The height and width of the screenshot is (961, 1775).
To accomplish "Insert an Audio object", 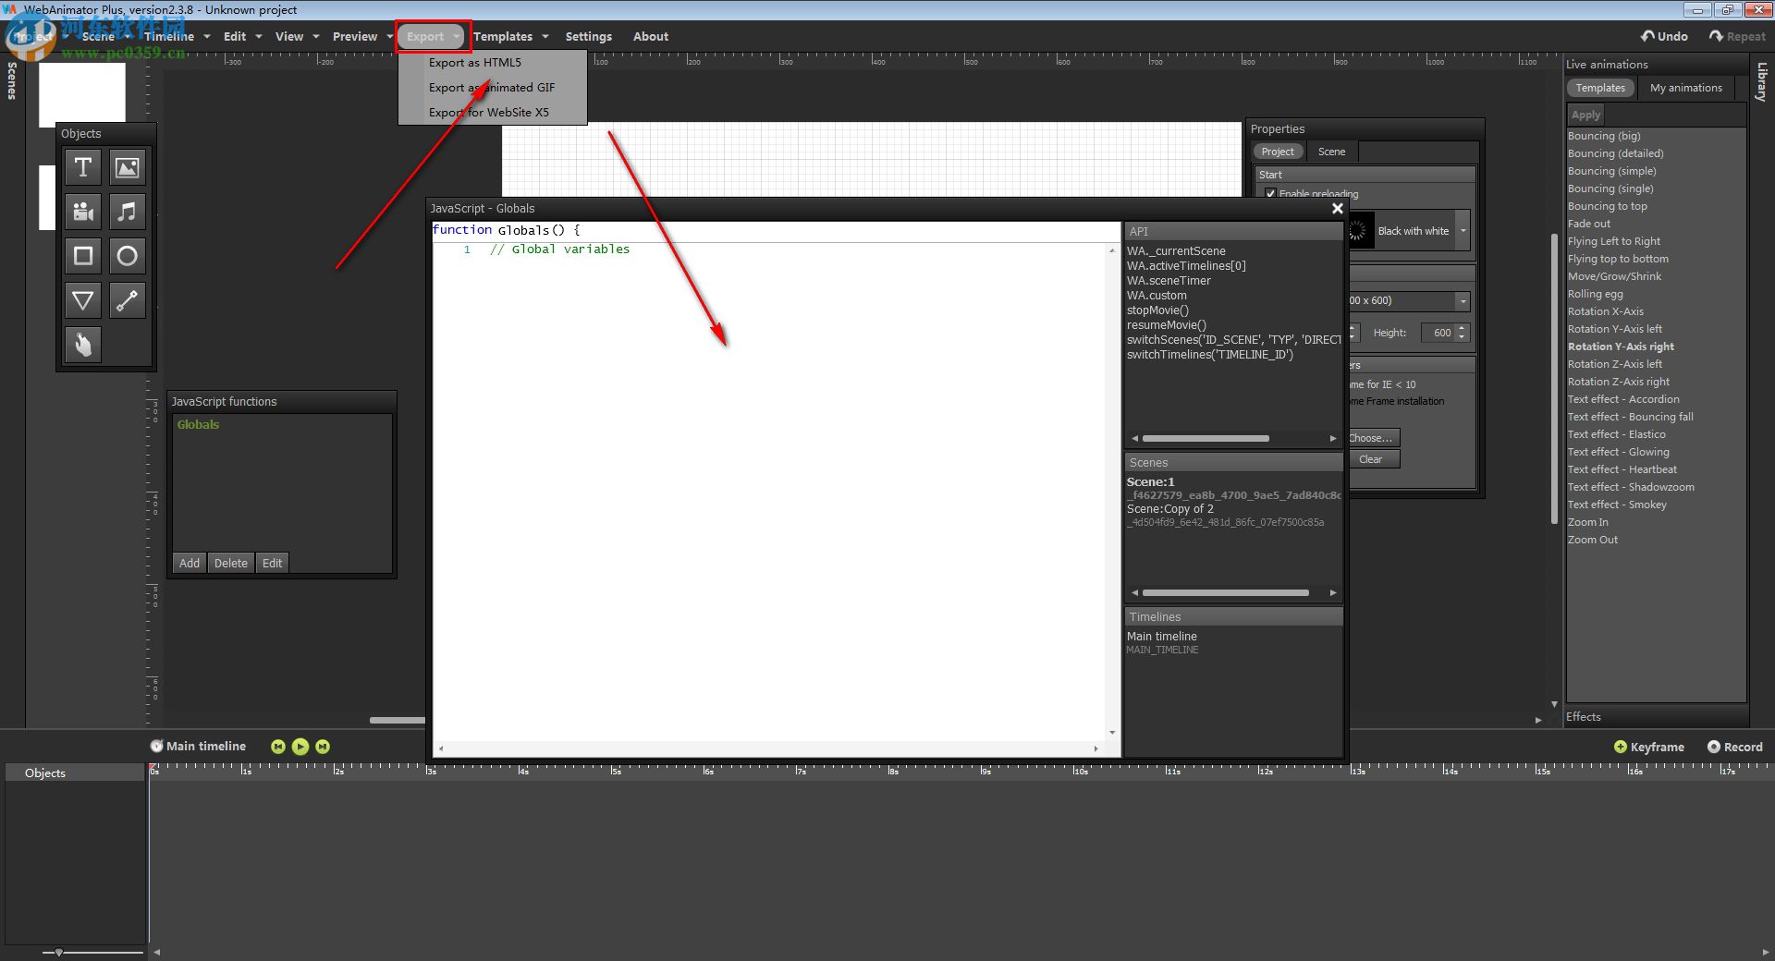I will pyautogui.click(x=127, y=212).
